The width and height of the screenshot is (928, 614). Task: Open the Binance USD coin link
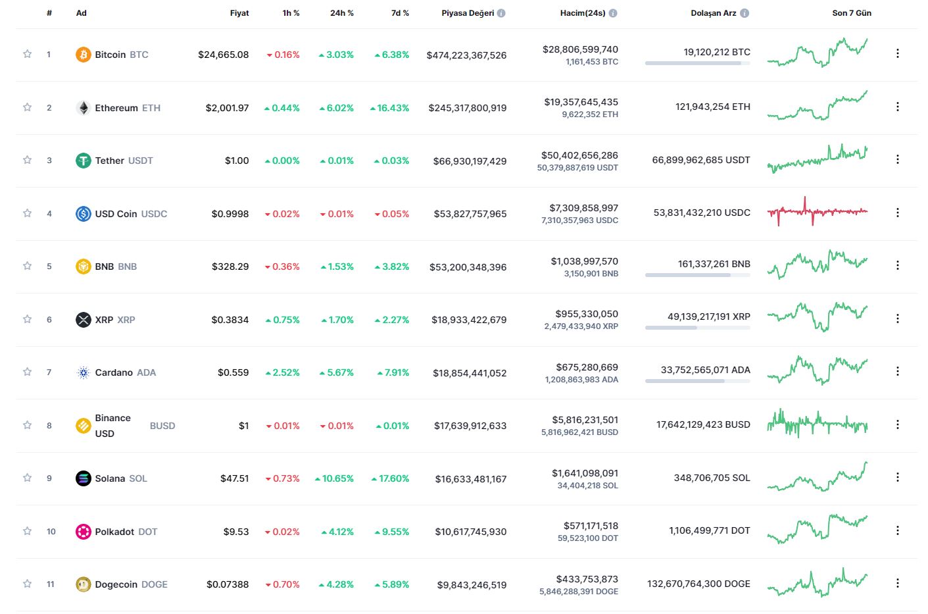[112, 425]
